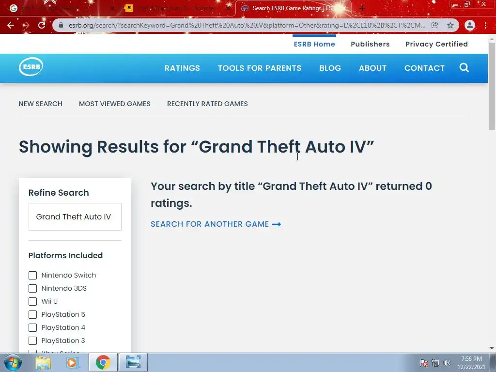
Task: Open the RATINGS menu
Action: pyautogui.click(x=182, y=68)
